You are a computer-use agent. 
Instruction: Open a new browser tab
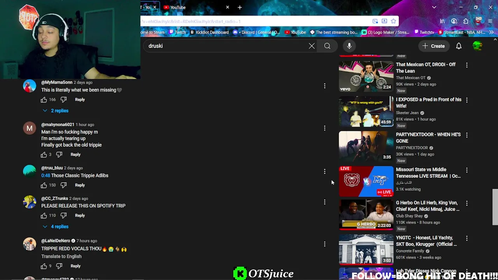[x=240, y=7]
